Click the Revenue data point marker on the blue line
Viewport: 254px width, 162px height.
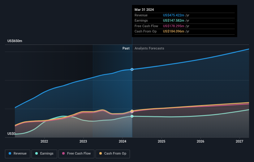tap(132, 70)
